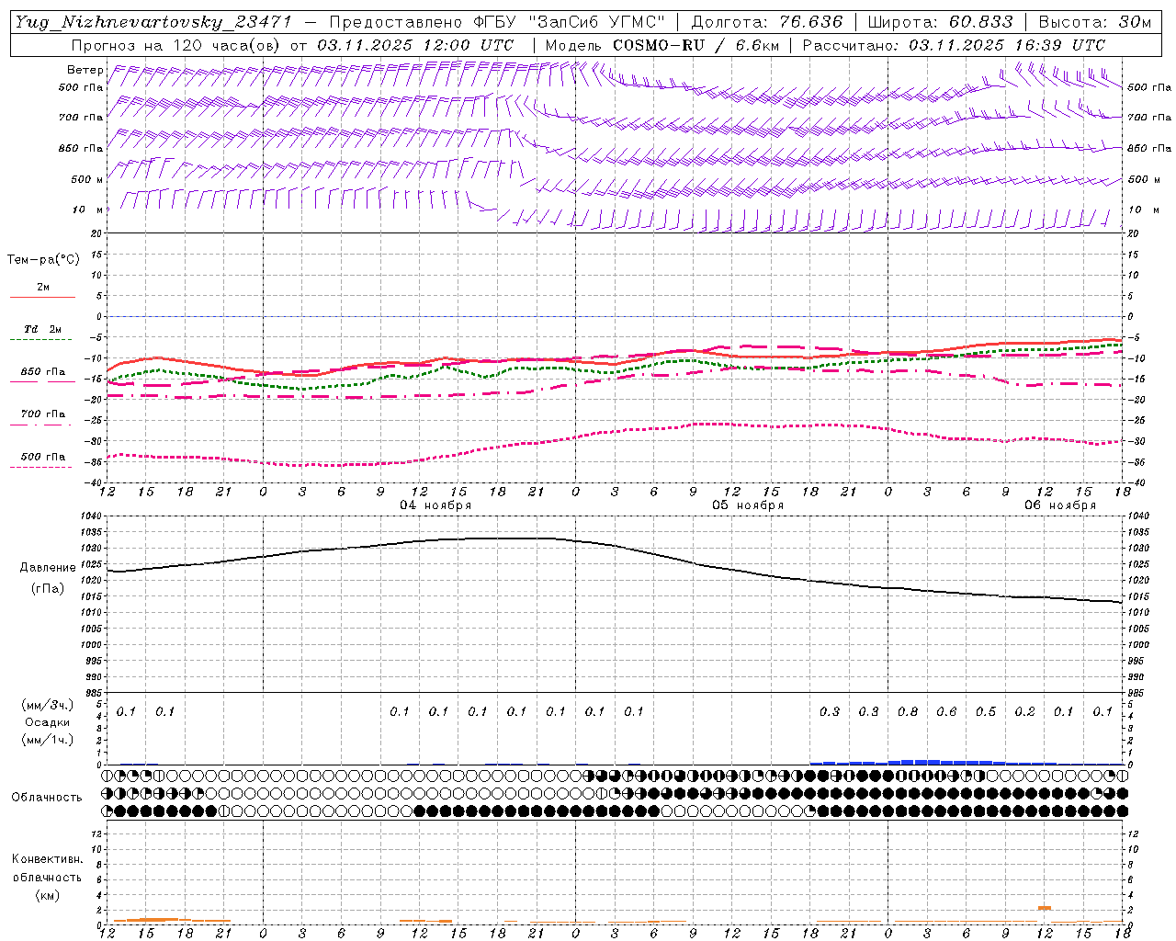Click the 0.6 precipitation value
Image resolution: width=1176 pixels, height=941 pixels.
[x=946, y=712]
